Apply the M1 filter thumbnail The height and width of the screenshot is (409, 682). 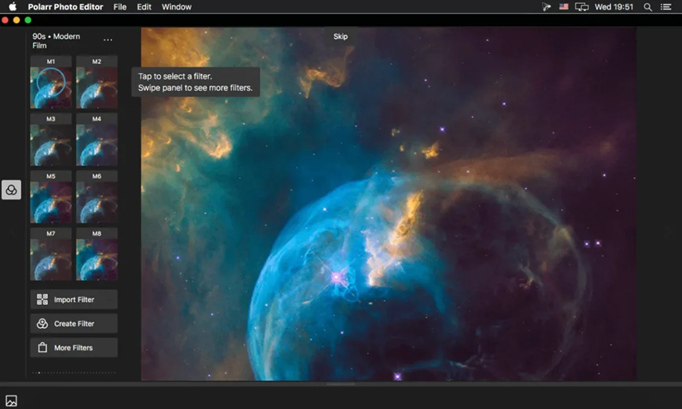click(51, 83)
